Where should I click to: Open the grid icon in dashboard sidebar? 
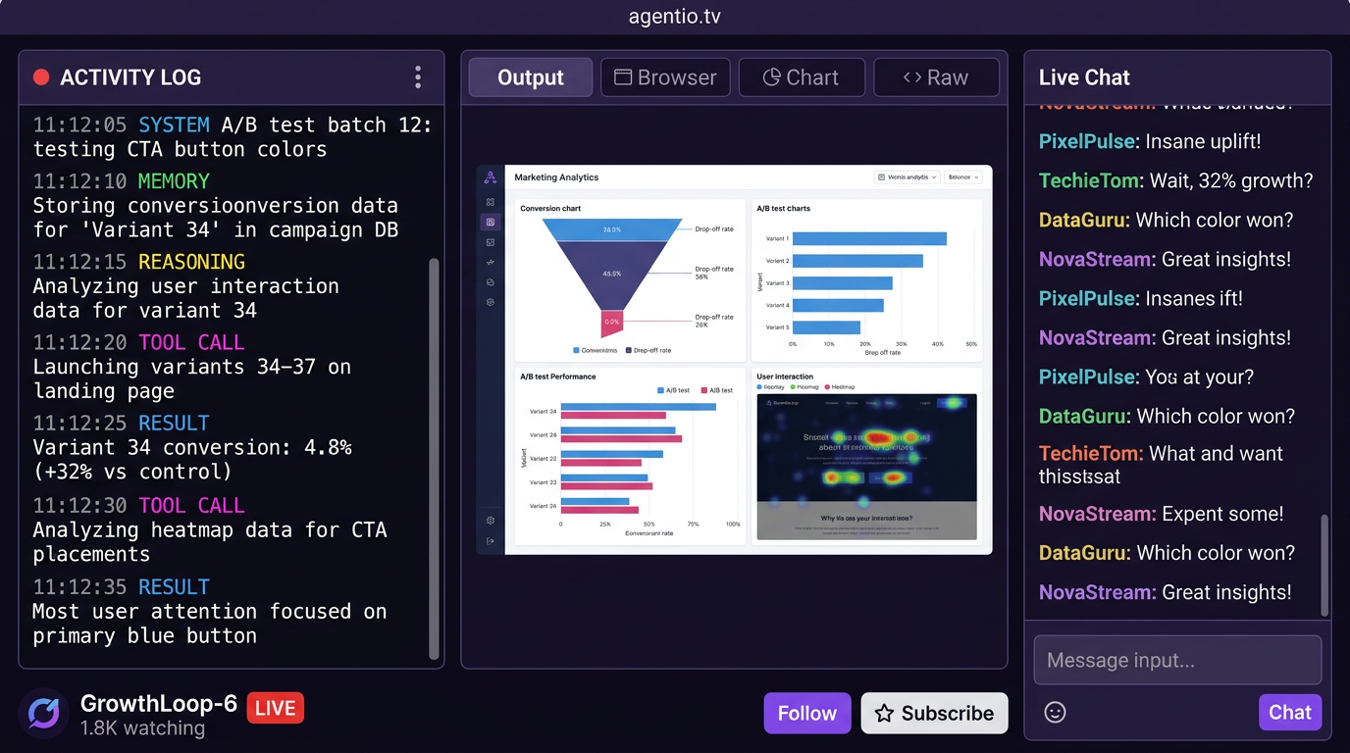point(491,202)
